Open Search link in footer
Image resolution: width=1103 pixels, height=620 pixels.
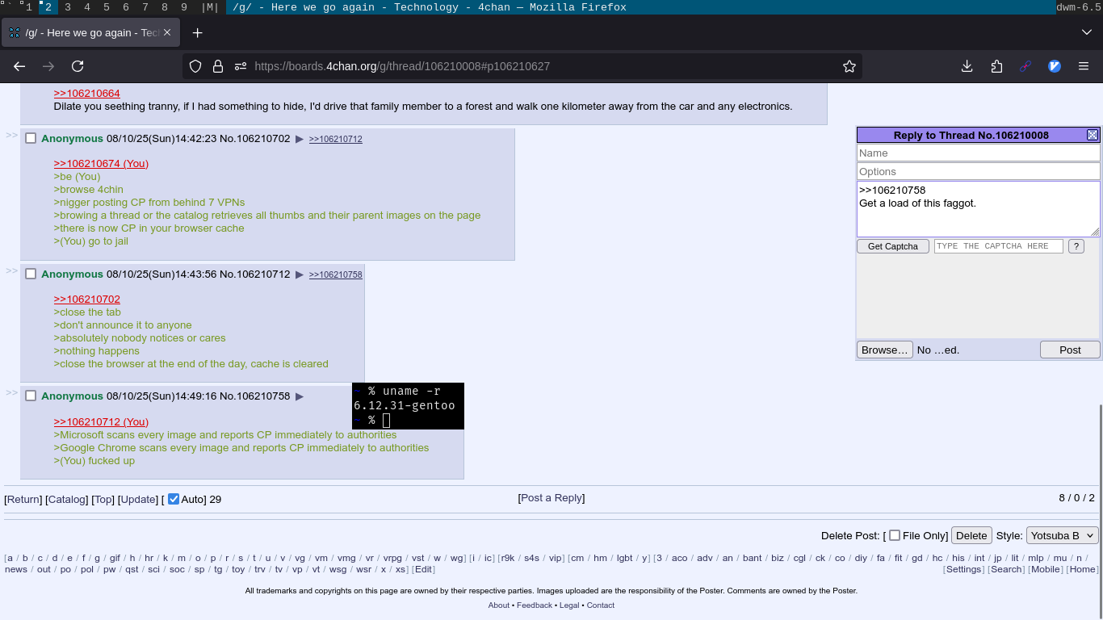[1006, 569]
